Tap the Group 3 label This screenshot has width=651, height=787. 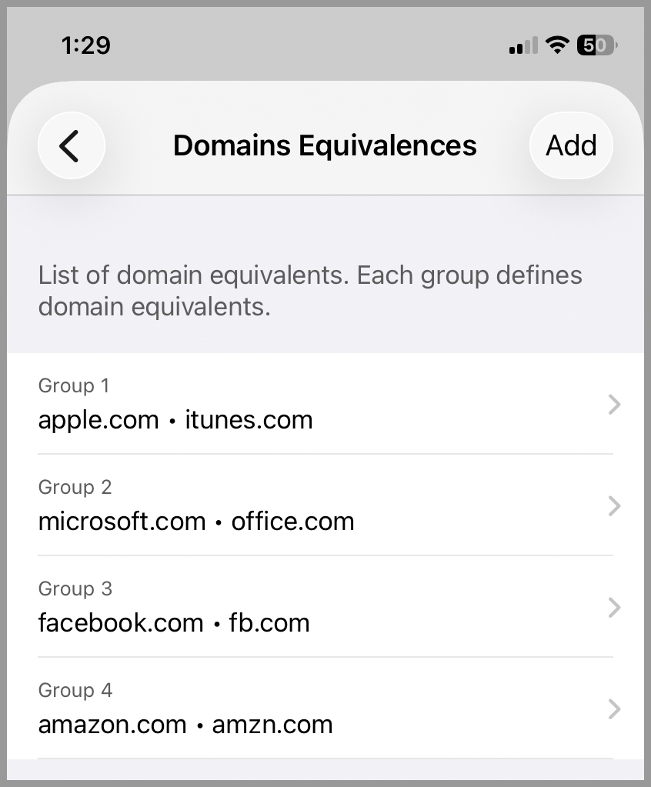tap(75, 589)
